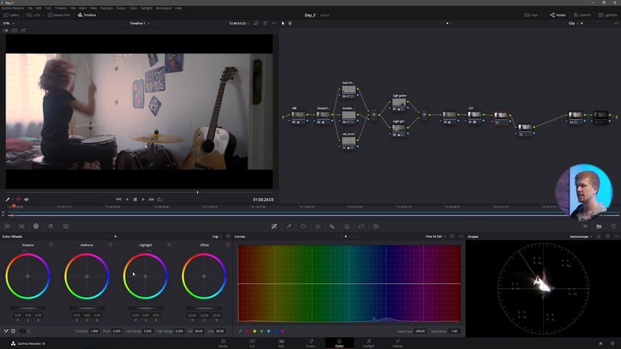The width and height of the screenshot is (621, 349).
Task: Open the Gallery panel
Action: (x=12, y=14)
